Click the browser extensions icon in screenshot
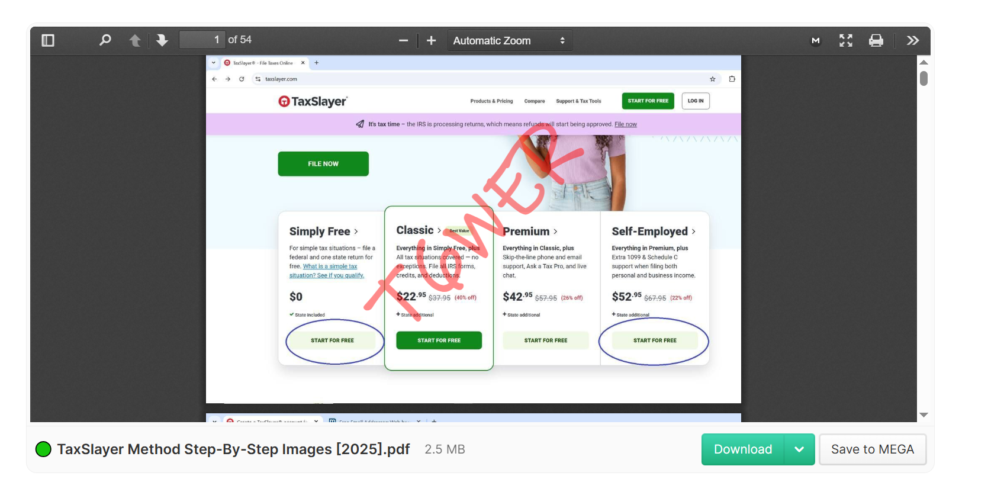The image size is (1004, 495). (732, 79)
